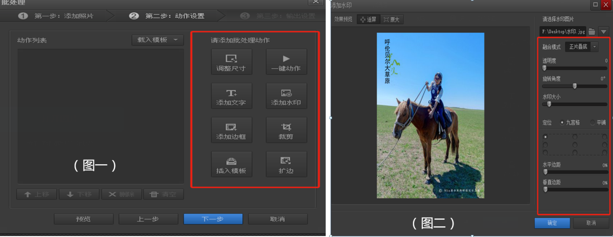
Task: Click the 调整尺寸 resize action icon
Action: point(231,62)
